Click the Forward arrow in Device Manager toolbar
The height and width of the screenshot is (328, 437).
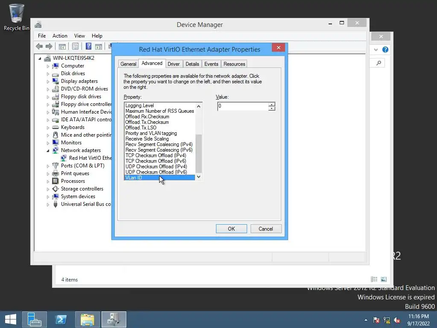tap(49, 46)
